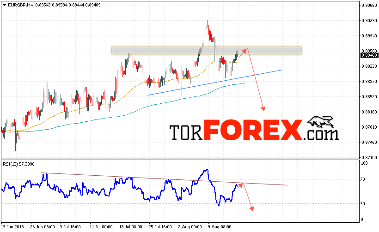This screenshot has width=379, height=232.
Task: Click the RSI scale value 100
Action: [364, 163]
